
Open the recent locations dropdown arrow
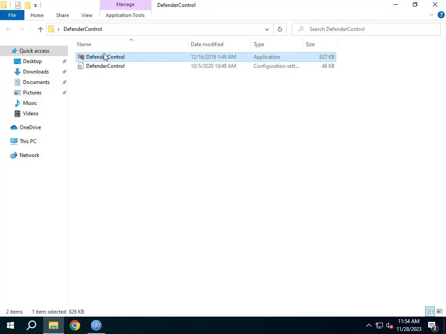click(x=31, y=29)
